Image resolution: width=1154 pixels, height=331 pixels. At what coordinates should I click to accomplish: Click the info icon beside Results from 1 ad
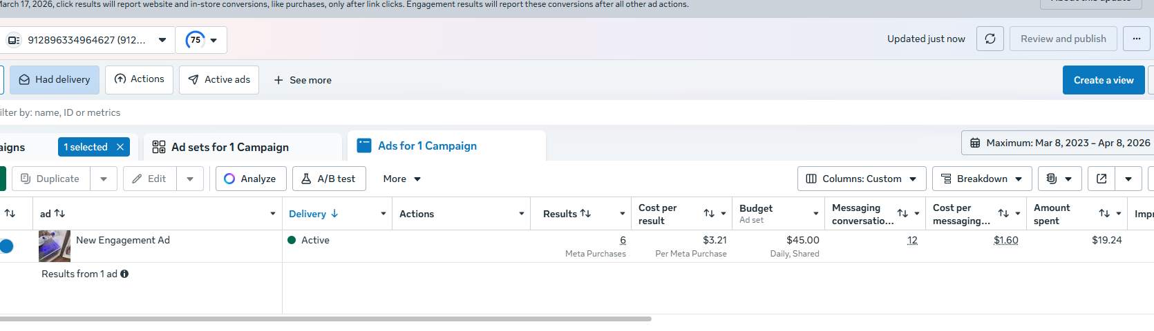tap(124, 274)
